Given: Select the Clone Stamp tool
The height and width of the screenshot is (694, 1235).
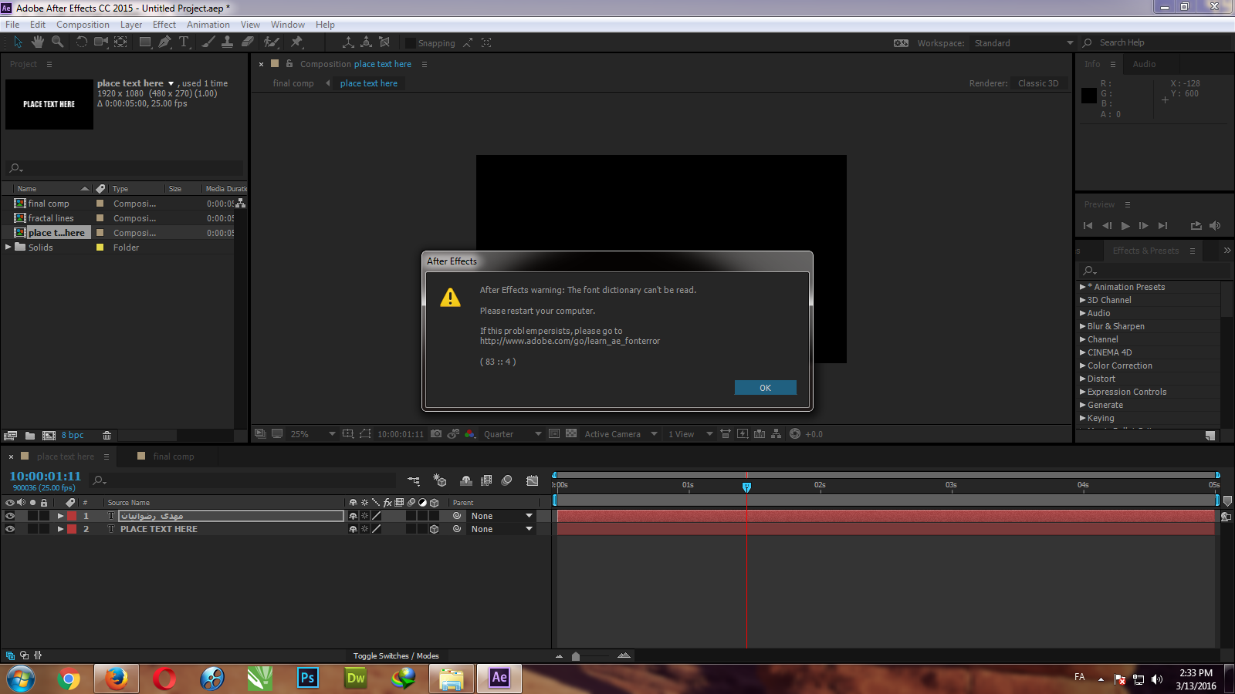Looking at the screenshot, I should pos(227,42).
